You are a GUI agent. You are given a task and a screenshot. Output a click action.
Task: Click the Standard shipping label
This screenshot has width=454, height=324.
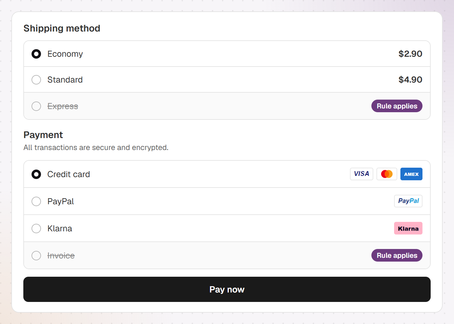(65, 80)
